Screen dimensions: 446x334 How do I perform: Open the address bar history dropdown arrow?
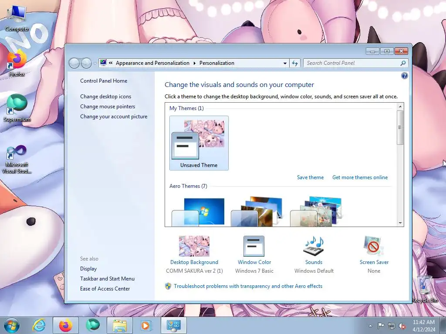285,63
